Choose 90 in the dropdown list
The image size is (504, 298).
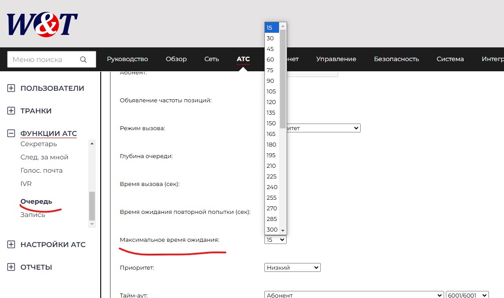pyautogui.click(x=272, y=81)
